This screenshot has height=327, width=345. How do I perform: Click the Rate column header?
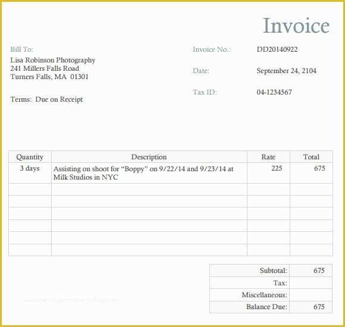click(268, 157)
